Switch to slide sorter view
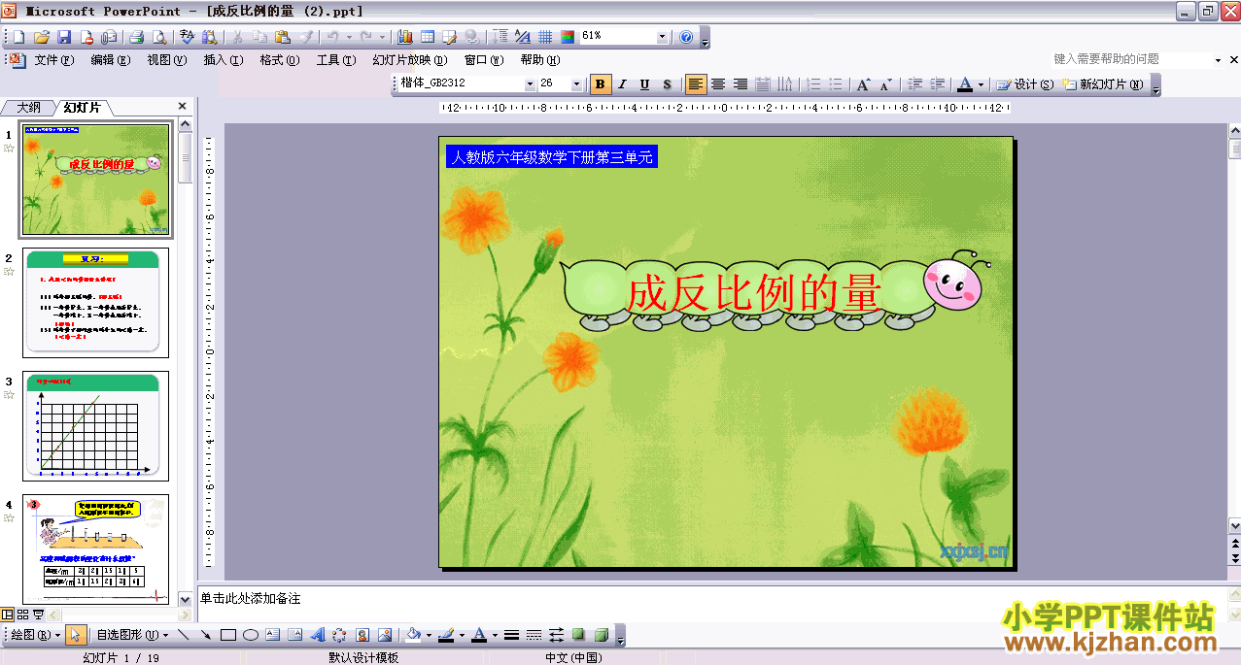The height and width of the screenshot is (665, 1241). tap(22, 614)
